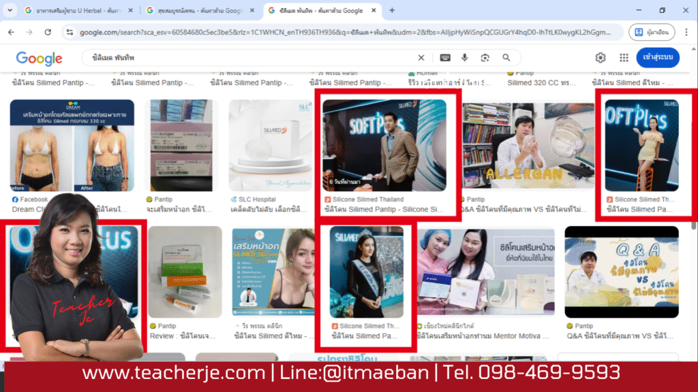The height and width of the screenshot is (392, 698).
Task: Click the magnifier icon to search again
Action: tap(507, 58)
